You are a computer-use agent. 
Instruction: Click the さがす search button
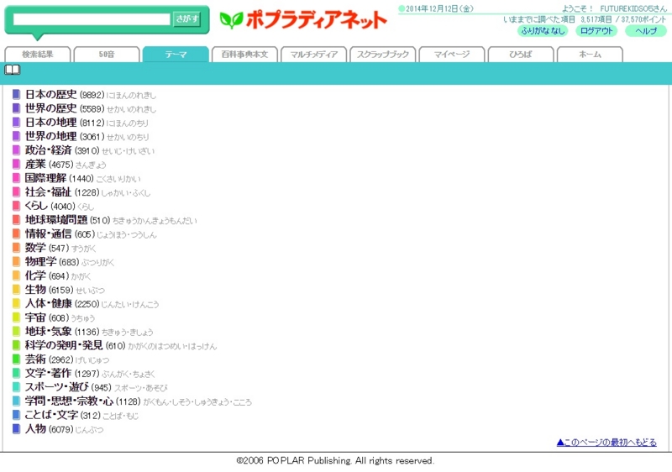(186, 19)
